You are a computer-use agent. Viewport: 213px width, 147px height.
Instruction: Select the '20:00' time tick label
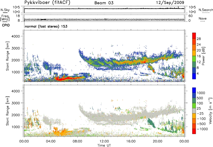point(158,141)
